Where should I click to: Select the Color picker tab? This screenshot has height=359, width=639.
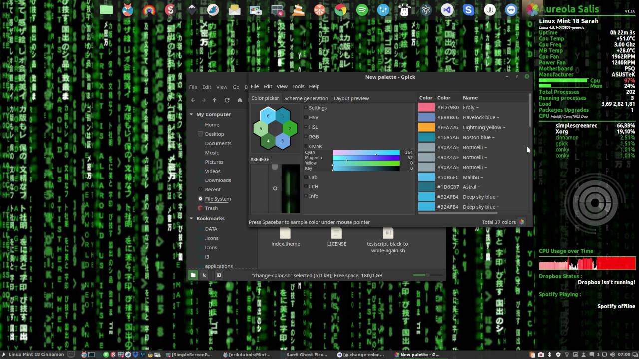[265, 98]
